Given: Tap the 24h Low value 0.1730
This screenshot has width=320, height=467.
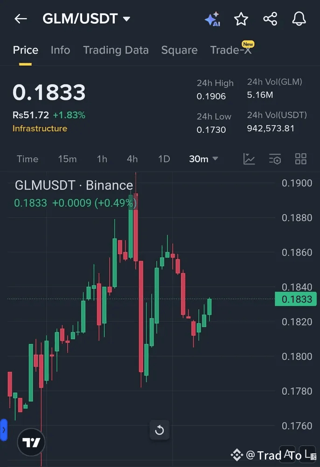Looking at the screenshot, I should (x=211, y=129).
